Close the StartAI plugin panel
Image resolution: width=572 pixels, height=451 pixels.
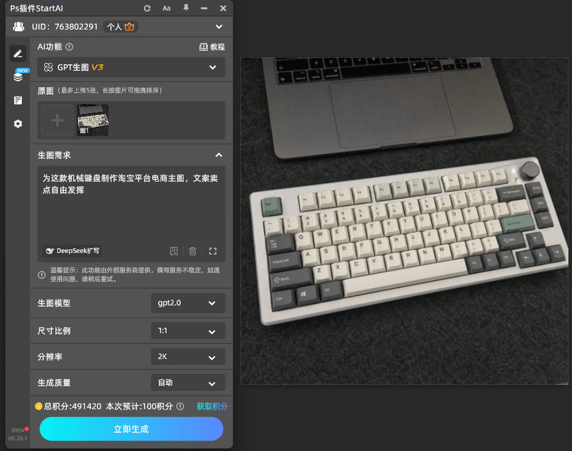223,8
